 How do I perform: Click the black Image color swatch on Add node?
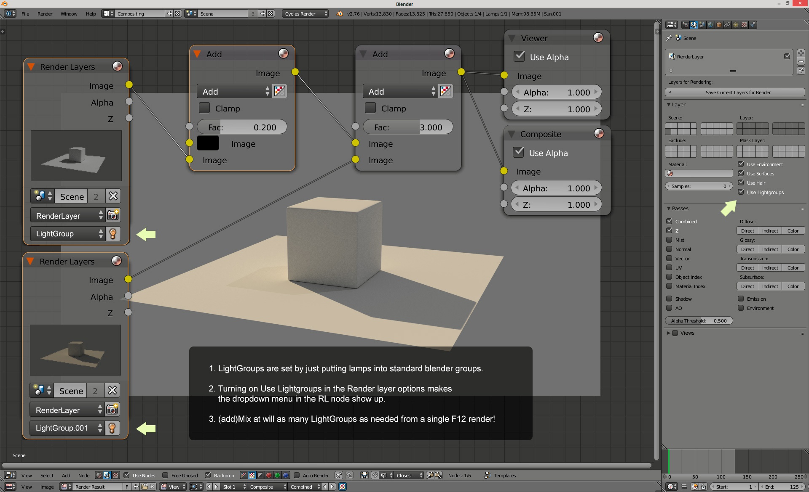208,143
